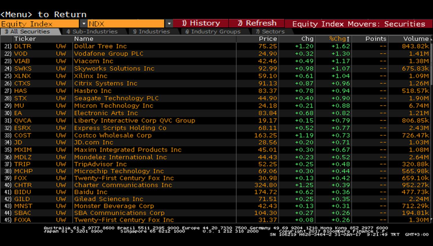Click the MXIM ticker
This screenshot has width=433, height=246.
(x=23, y=150)
